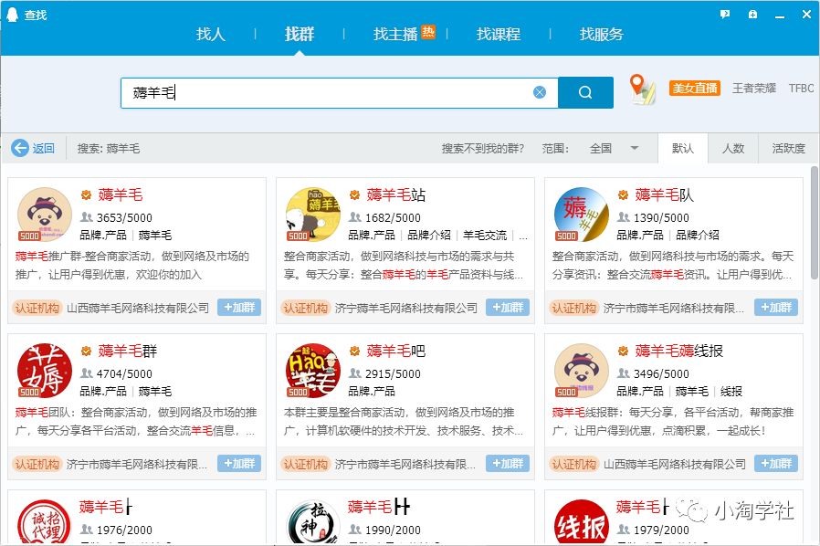Click the 羊毛交流 tag in 薅羊毛站 card
Image resolution: width=820 pixels, height=546 pixels.
(x=485, y=236)
